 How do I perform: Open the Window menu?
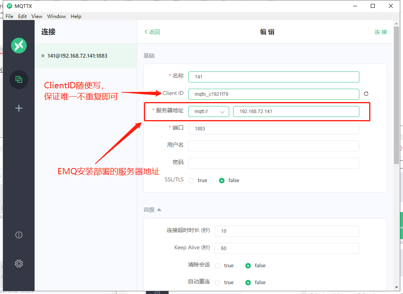tap(57, 16)
